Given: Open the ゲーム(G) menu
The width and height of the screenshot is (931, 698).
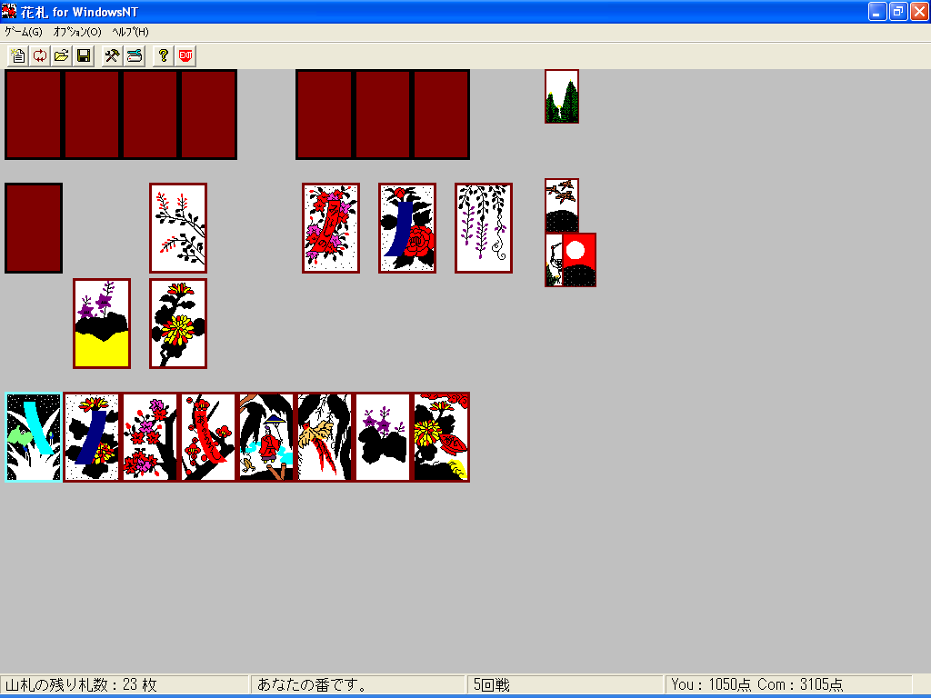Looking at the screenshot, I should [x=23, y=32].
